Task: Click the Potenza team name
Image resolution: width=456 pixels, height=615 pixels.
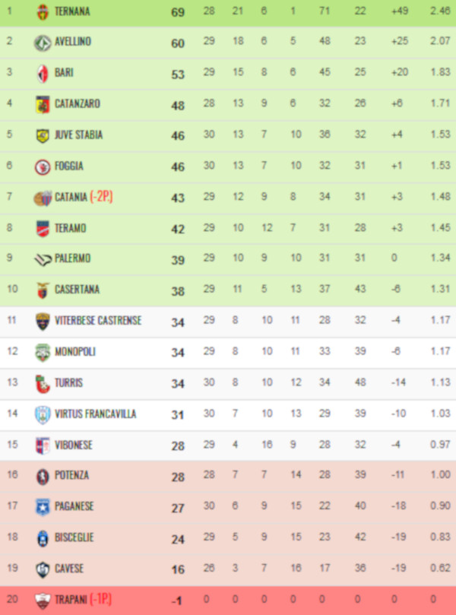Action: (x=71, y=476)
